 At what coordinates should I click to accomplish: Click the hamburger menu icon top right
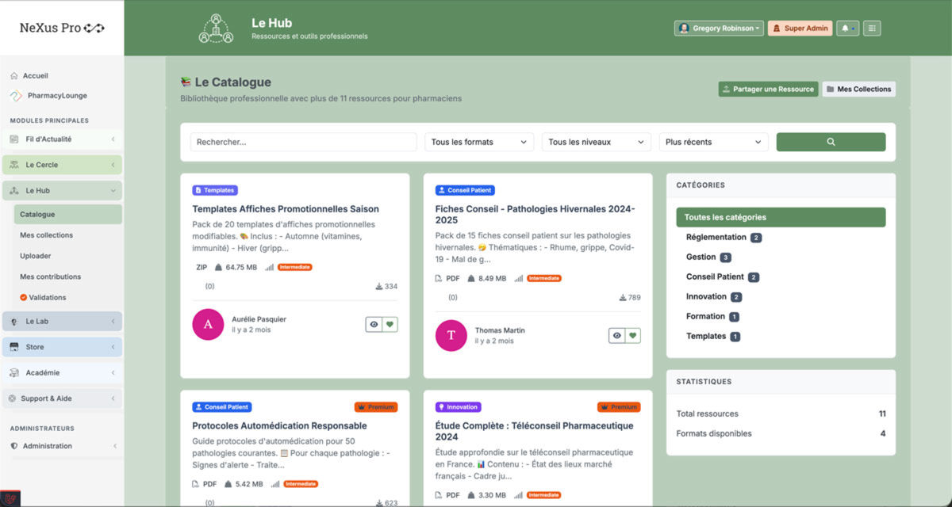(x=870, y=28)
